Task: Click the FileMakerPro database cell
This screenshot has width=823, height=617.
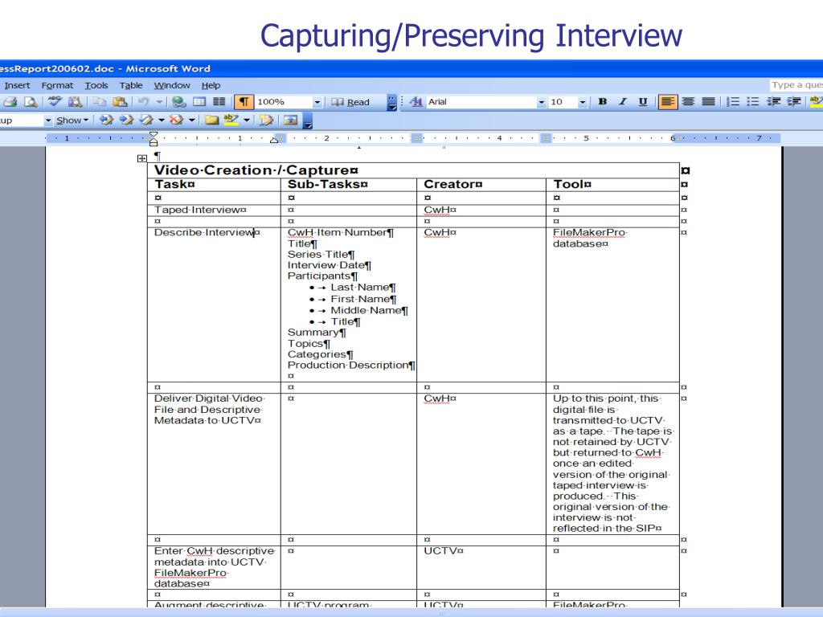Action: (612, 304)
